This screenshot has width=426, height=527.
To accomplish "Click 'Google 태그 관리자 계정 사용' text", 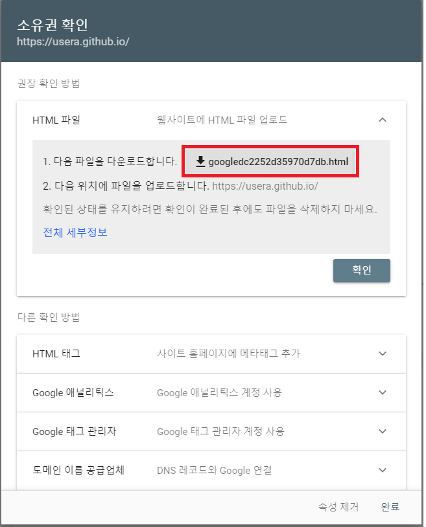I will point(220,432).
